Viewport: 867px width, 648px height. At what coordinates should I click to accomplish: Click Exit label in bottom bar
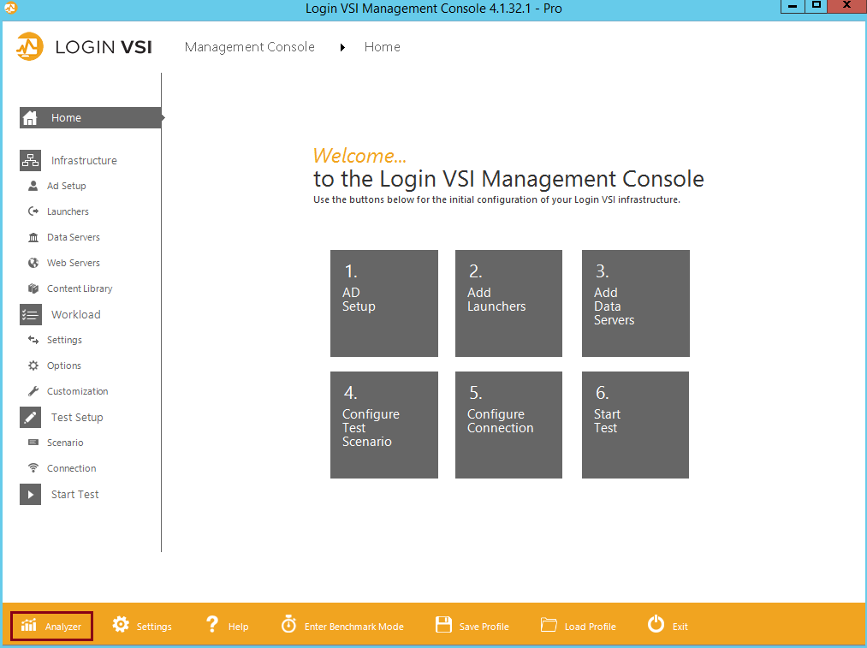click(x=680, y=627)
